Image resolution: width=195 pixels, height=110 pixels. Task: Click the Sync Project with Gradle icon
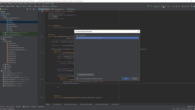pyautogui.click(x=183, y=6)
